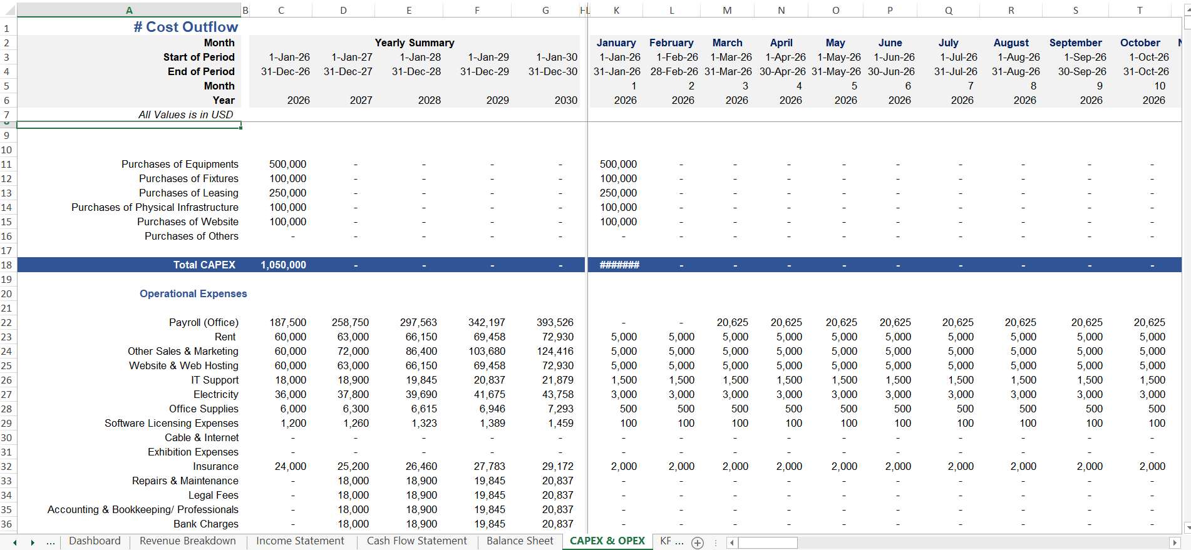
Task: Click the '# Cost Outflow' title cell
Action: click(x=186, y=27)
